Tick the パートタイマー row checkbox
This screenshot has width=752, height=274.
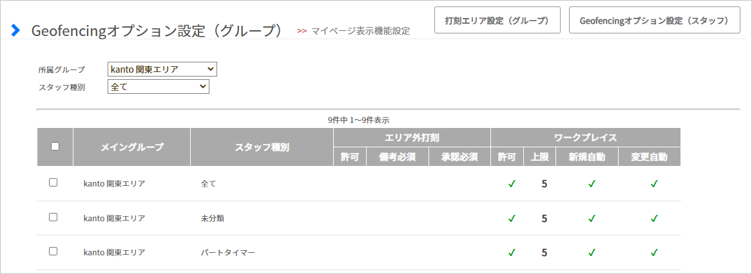(53, 251)
